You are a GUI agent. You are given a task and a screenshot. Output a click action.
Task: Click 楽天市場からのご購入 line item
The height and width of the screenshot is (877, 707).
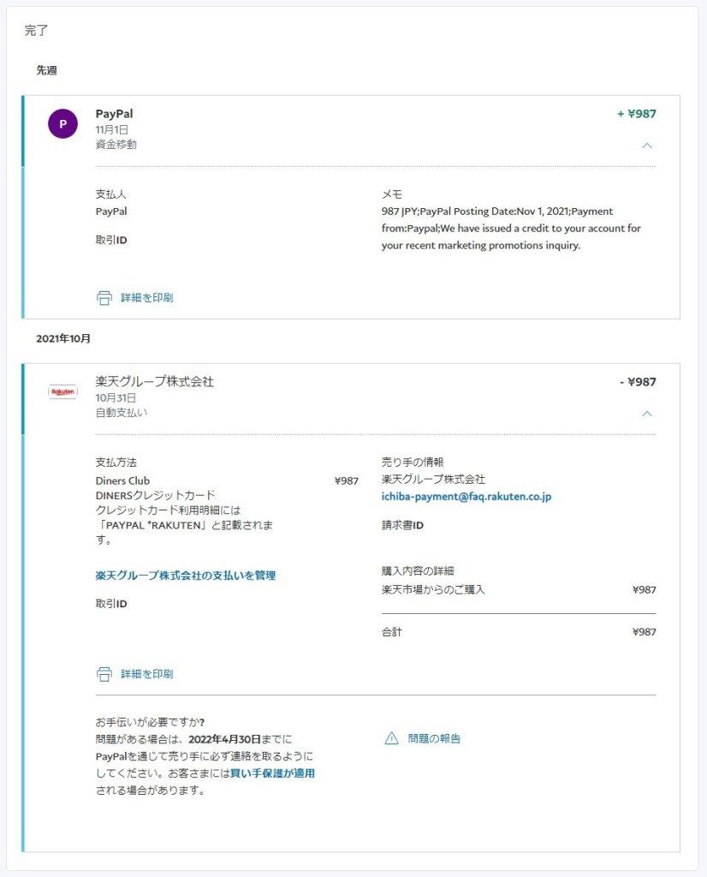tap(433, 589)
